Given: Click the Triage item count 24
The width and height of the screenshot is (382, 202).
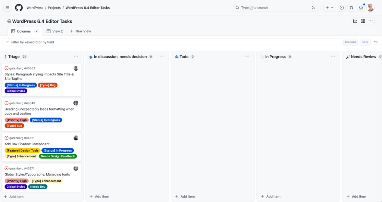Looking at the screenshot, I should click(24, 57).
